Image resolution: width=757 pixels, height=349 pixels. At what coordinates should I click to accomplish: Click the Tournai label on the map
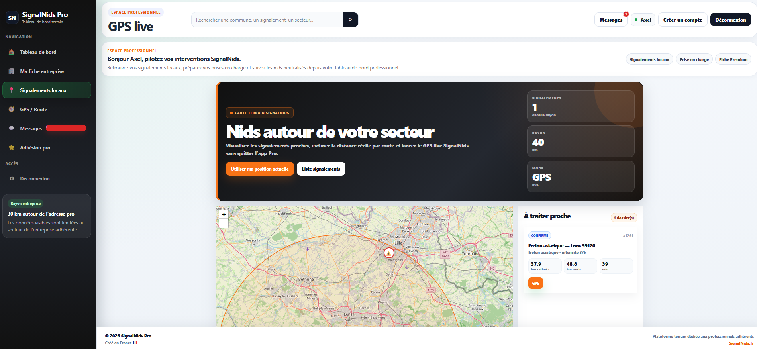(469, 253)
